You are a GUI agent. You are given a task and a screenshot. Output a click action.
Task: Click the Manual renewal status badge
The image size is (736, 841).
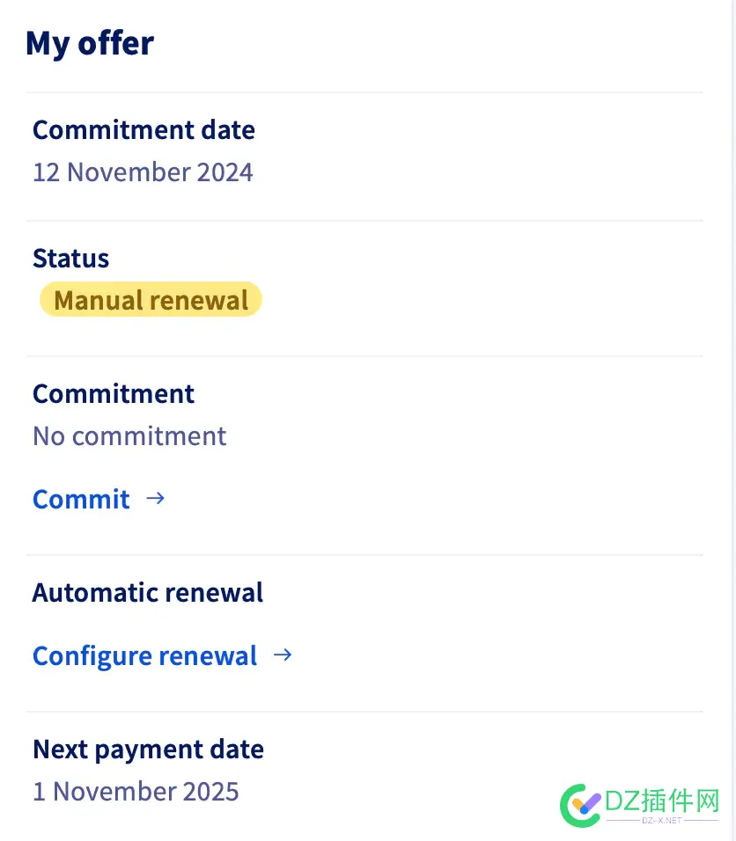tap(151, 300)
